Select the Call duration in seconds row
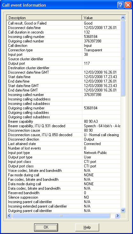The width and height of the screenshot is (133, 234). coord(63,32)
